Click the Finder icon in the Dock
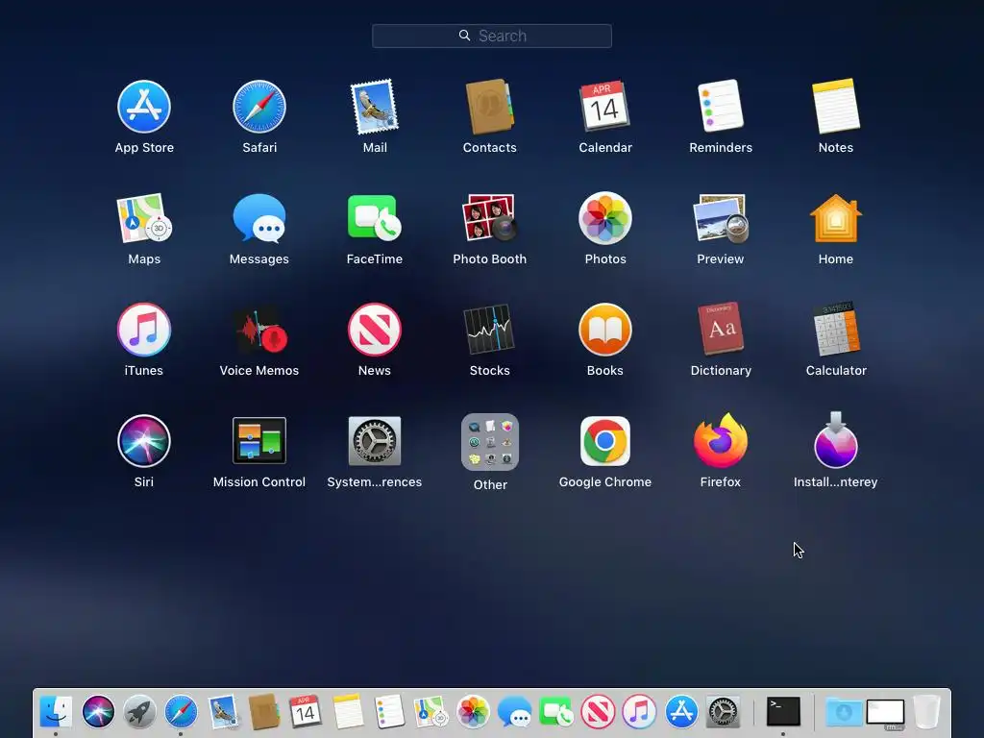 tap(56, 712)
